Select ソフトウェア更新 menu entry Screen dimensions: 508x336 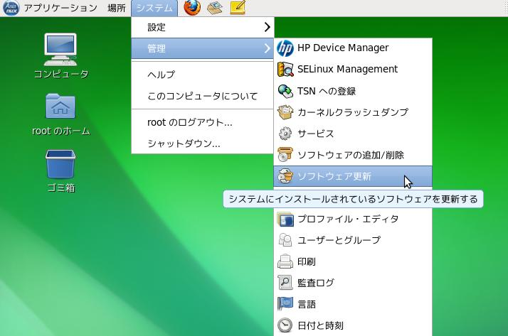click(334, 176)
